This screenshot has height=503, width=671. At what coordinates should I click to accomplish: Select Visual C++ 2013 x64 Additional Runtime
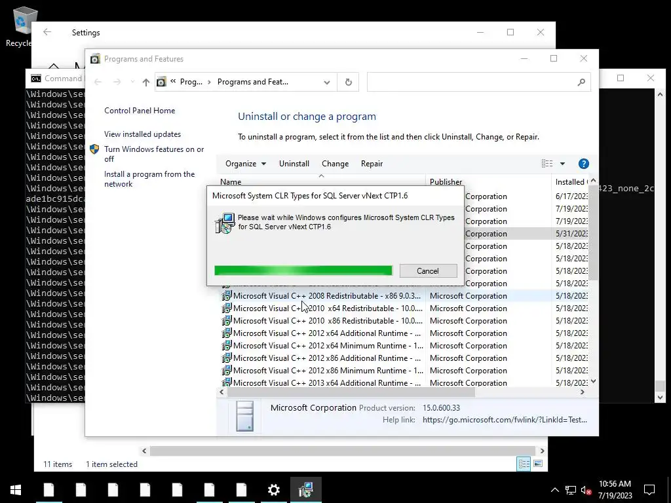tap(404, 382)
